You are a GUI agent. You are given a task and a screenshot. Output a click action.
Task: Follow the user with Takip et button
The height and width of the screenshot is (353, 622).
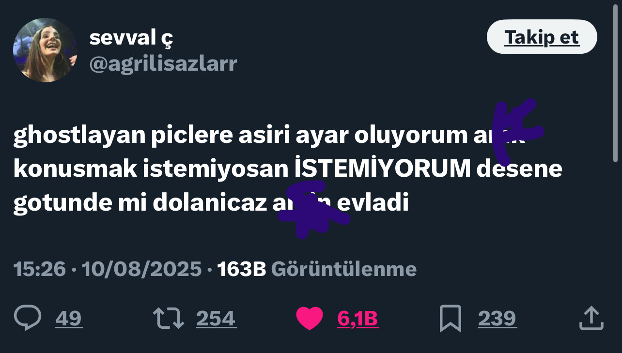[542, 37]
